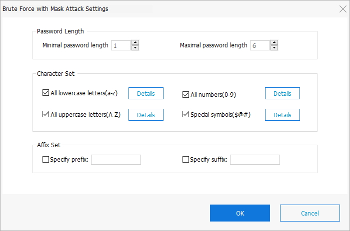Open Details for lowercase letters

tap(146, 94)
